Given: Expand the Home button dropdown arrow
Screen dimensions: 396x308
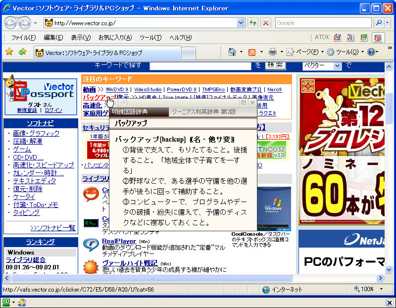Looking at the screenshot, I should [241, 52].
